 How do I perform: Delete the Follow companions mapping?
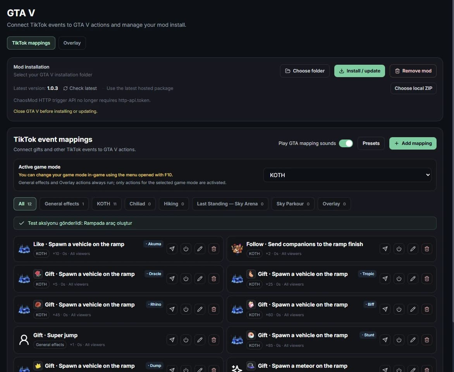427,249
